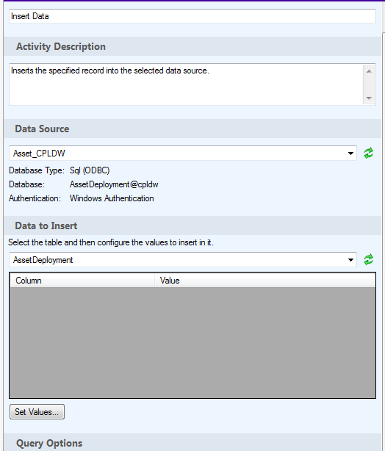Open the Asset_CPLDW data source dropdown
This screenshot has width=385, height=451.
coord(350,154)
